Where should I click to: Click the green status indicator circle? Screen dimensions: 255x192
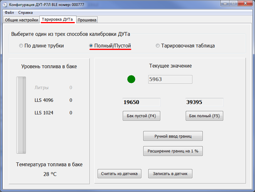[131, 79]
